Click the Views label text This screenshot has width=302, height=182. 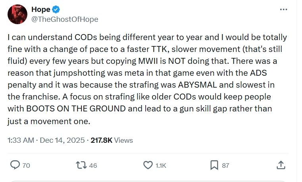click(x=123, y=140)
